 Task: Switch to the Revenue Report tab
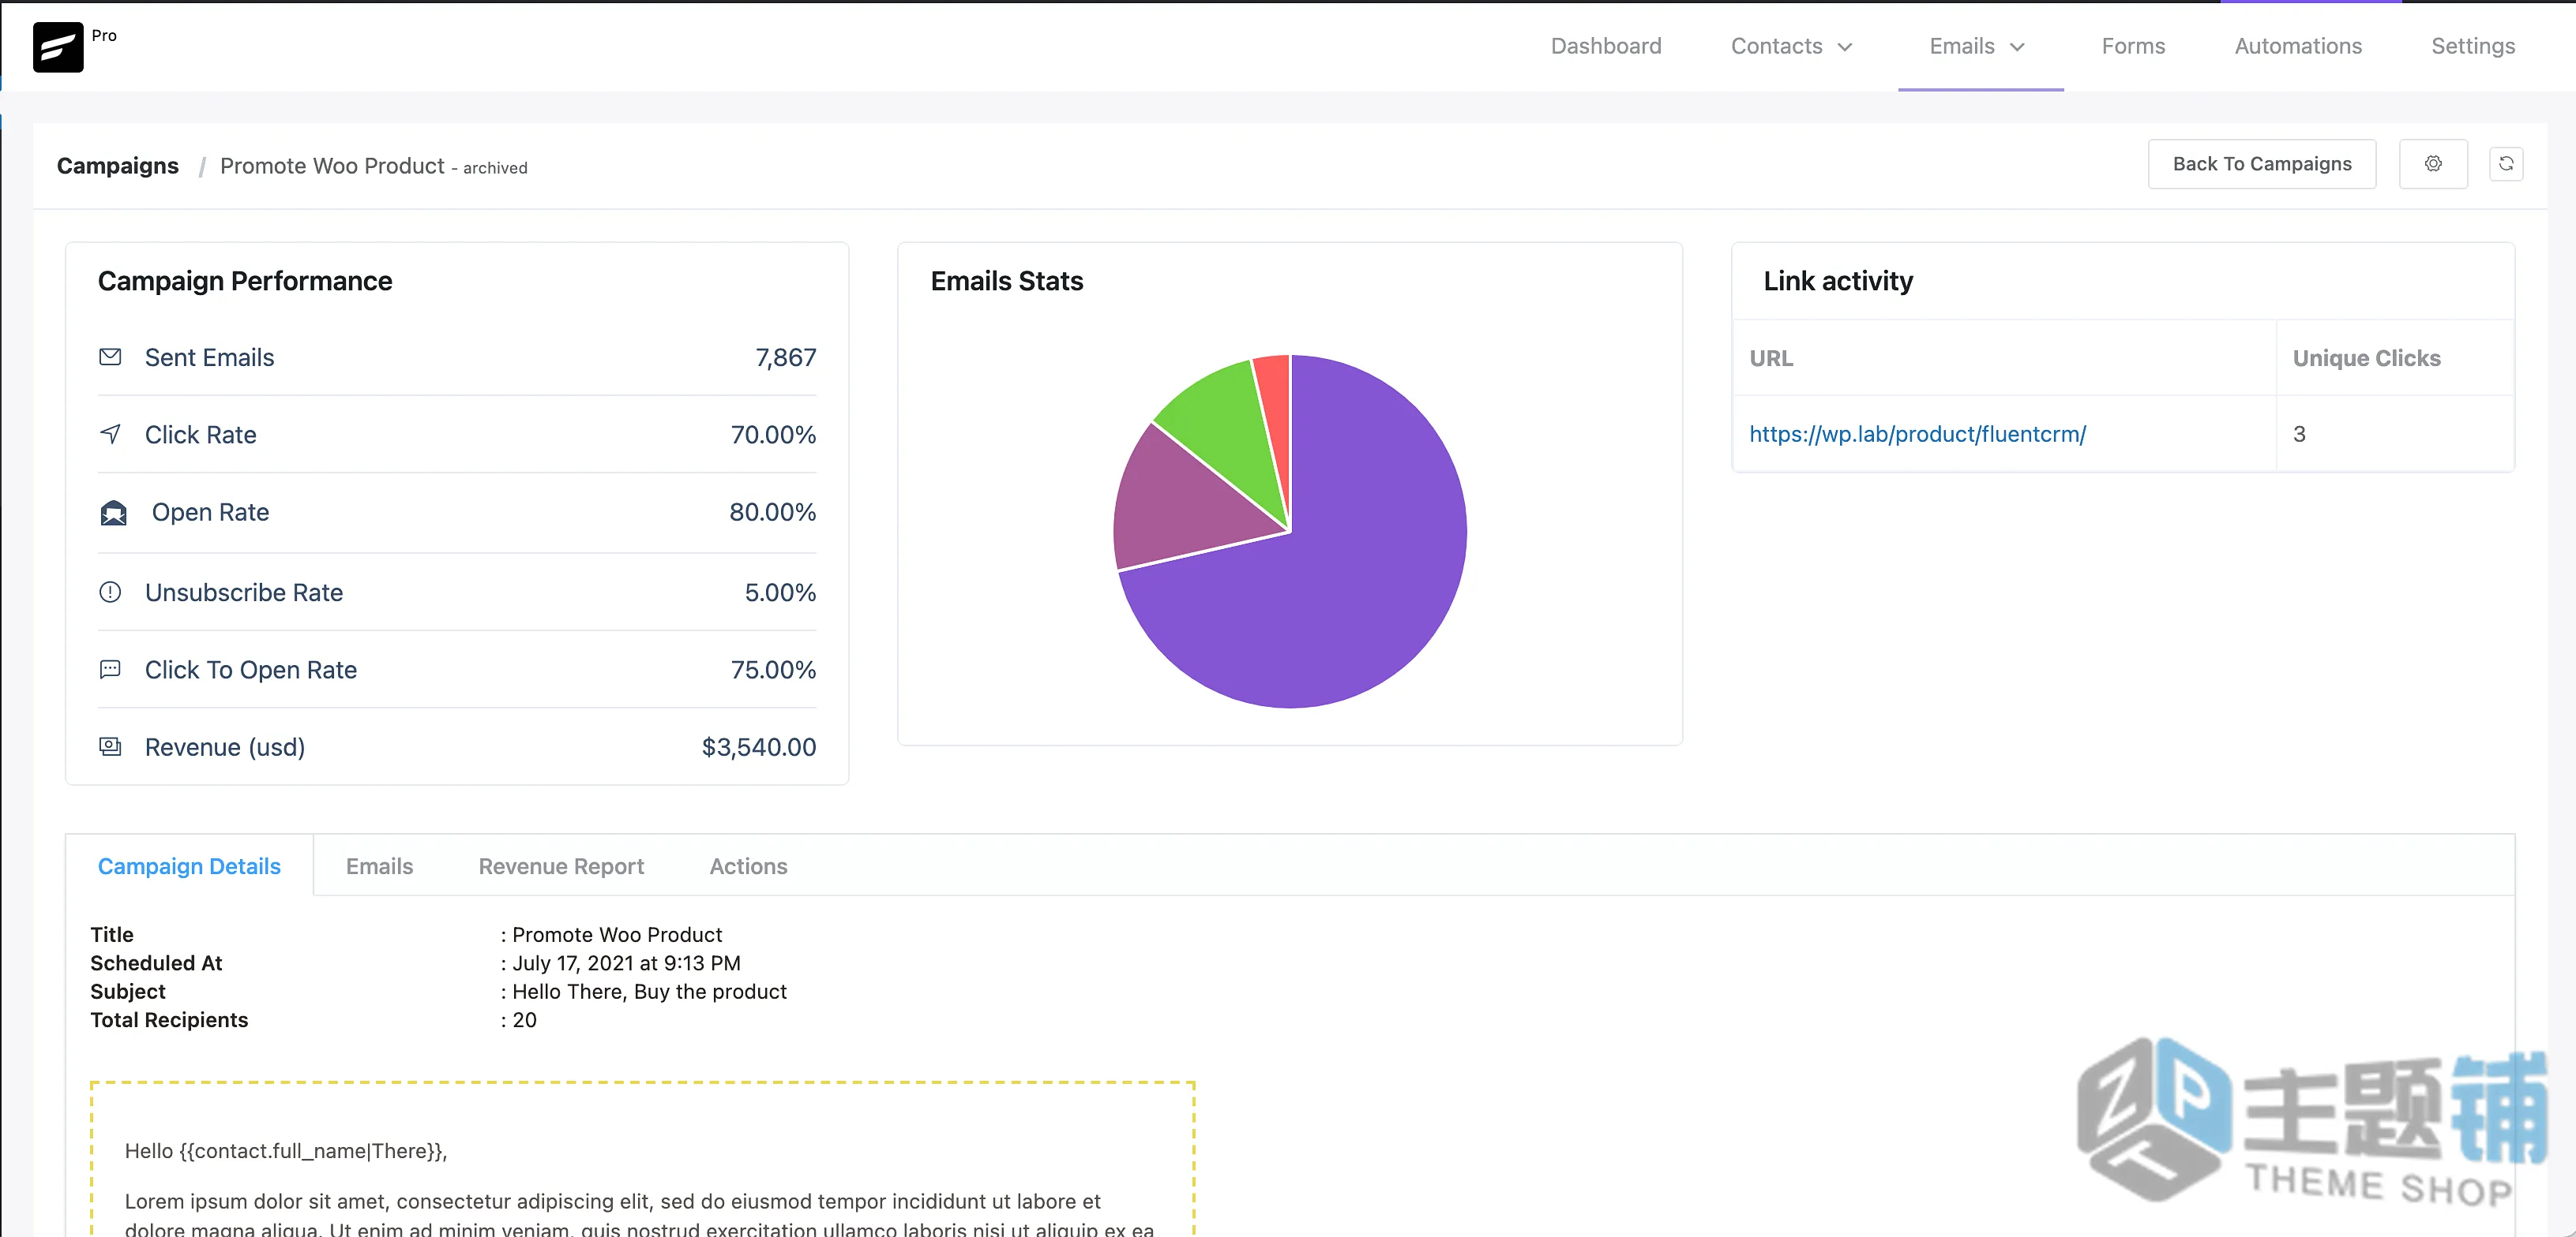(561, 866)
